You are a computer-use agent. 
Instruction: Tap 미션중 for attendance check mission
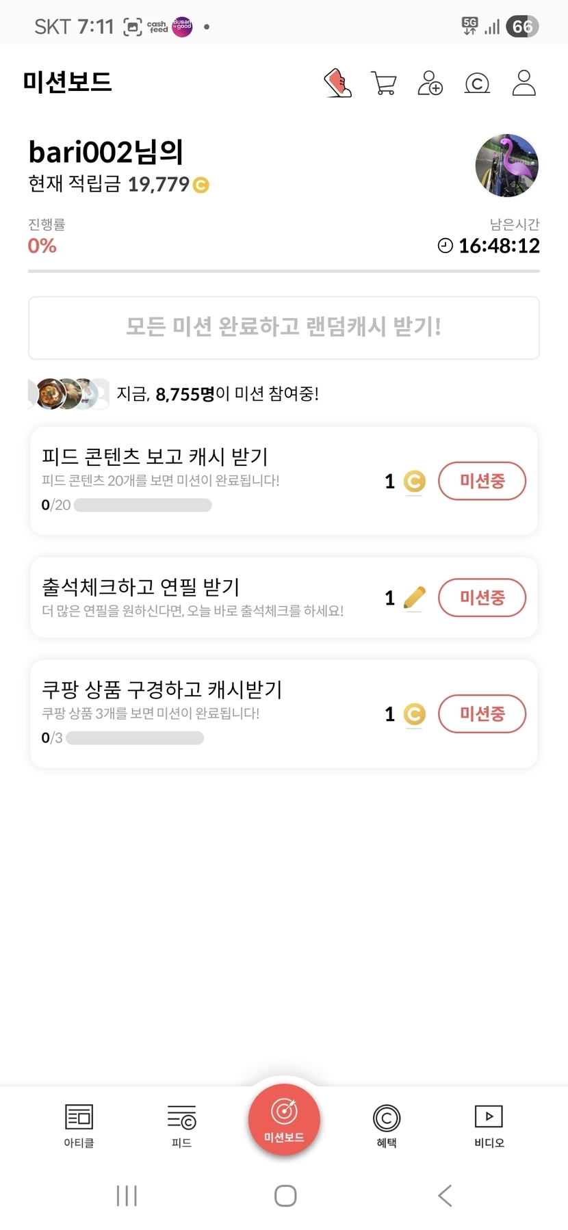[482, 597]
